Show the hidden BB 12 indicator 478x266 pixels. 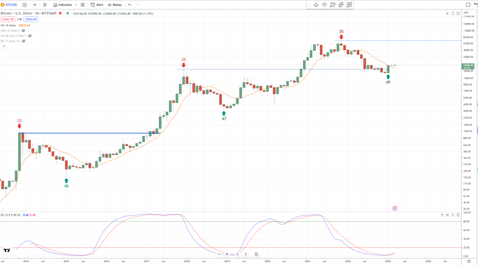[24, 41]
